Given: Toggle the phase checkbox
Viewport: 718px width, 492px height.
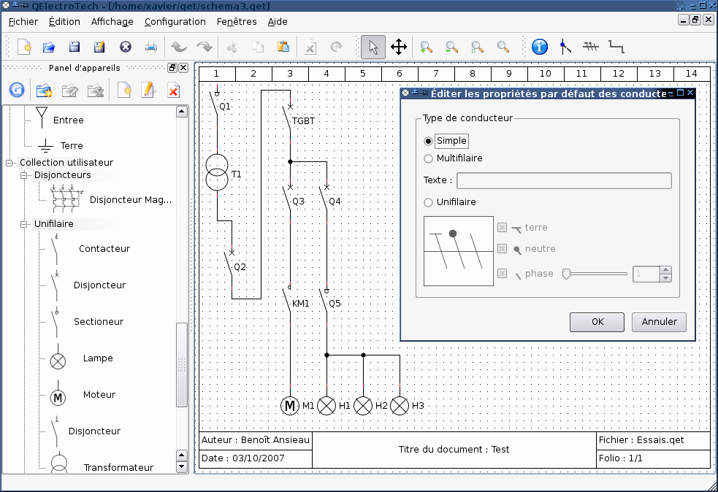Looking at the screenshot, I should tap(503, 273).
